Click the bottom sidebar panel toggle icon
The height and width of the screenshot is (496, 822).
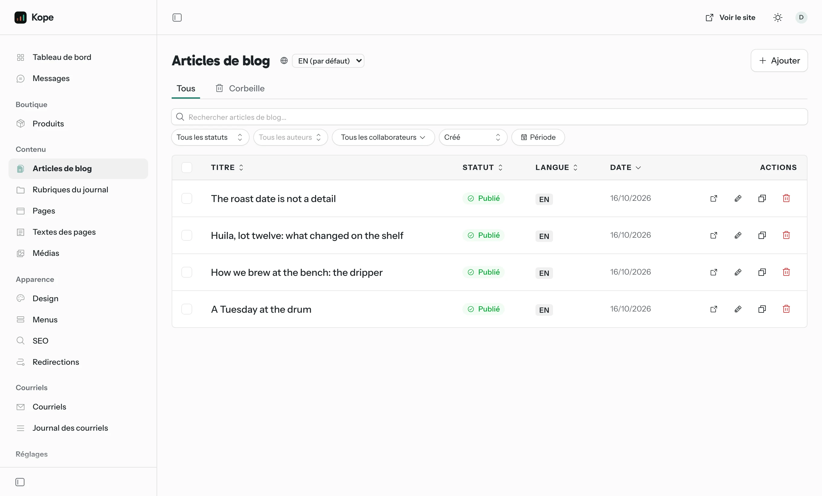coord(20,482)
